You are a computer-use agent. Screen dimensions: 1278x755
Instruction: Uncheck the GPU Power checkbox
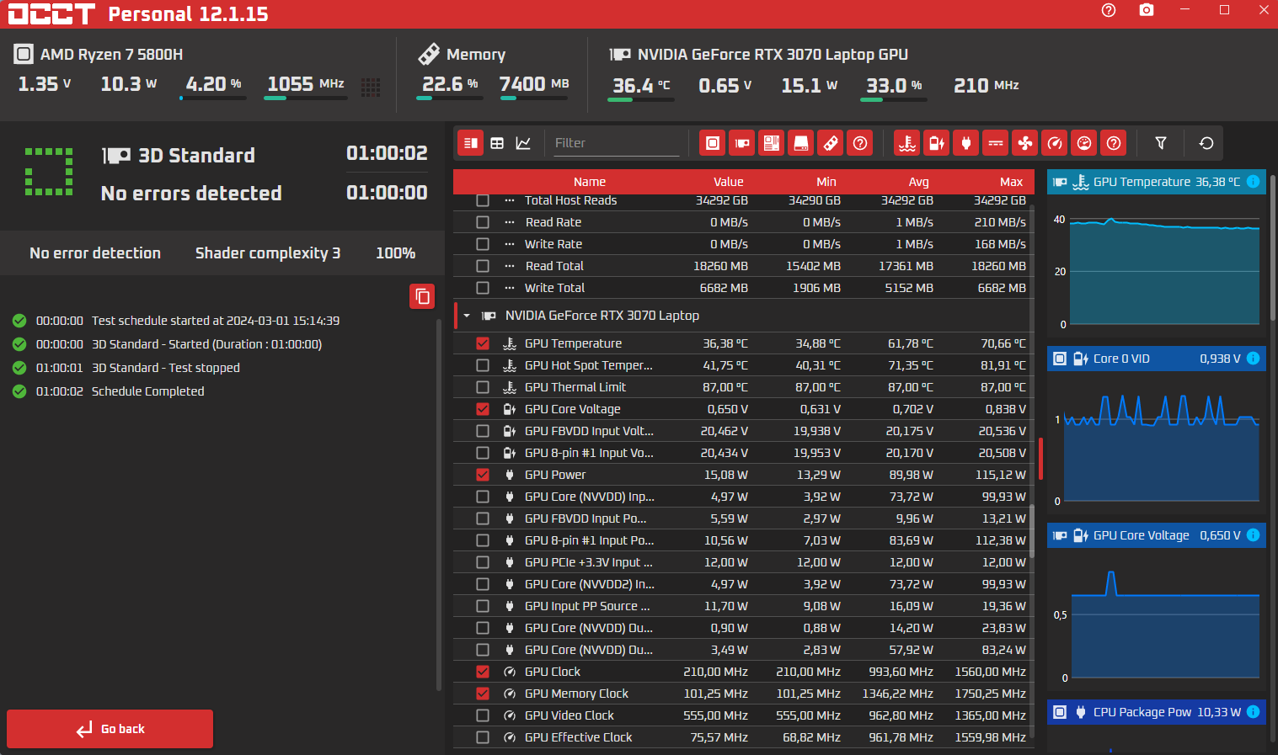pos(483,475)
